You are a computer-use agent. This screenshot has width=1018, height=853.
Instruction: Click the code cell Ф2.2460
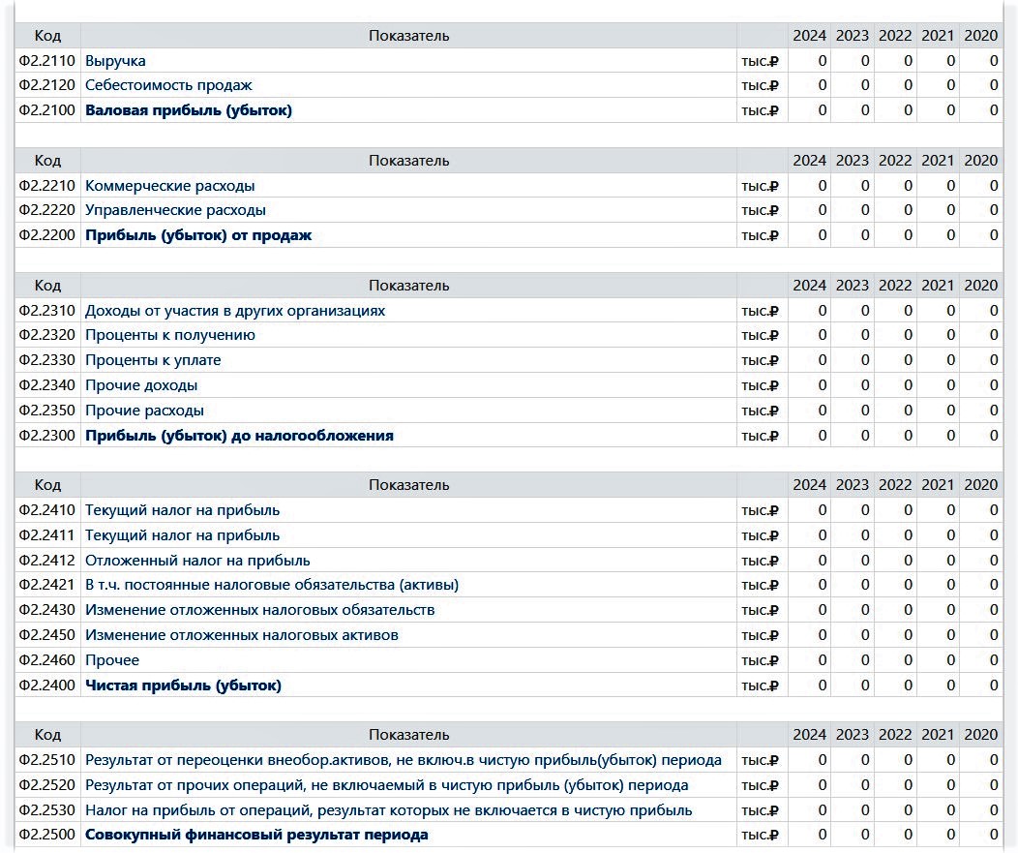[x=47, y=660]
